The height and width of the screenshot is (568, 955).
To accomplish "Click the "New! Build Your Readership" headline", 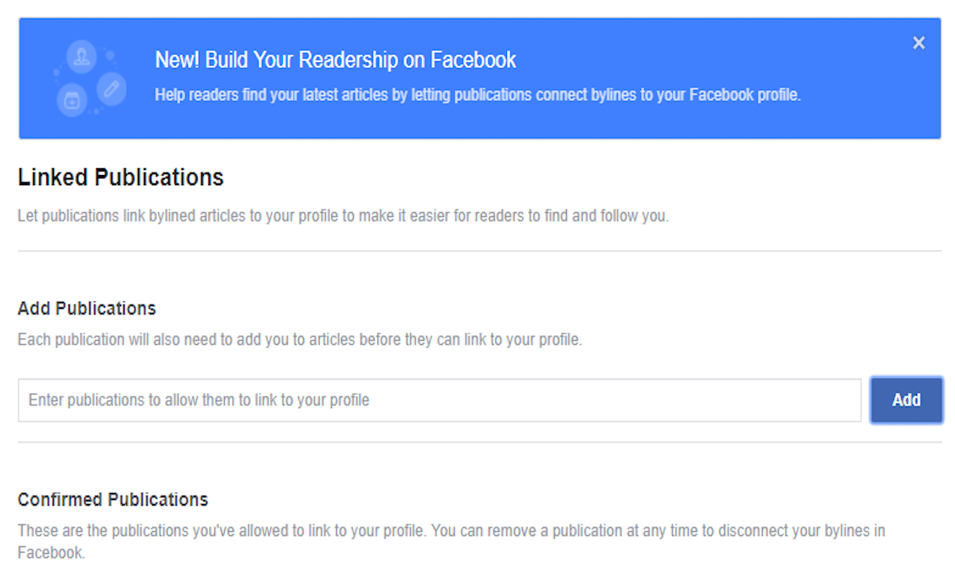I will coord(335,60).
